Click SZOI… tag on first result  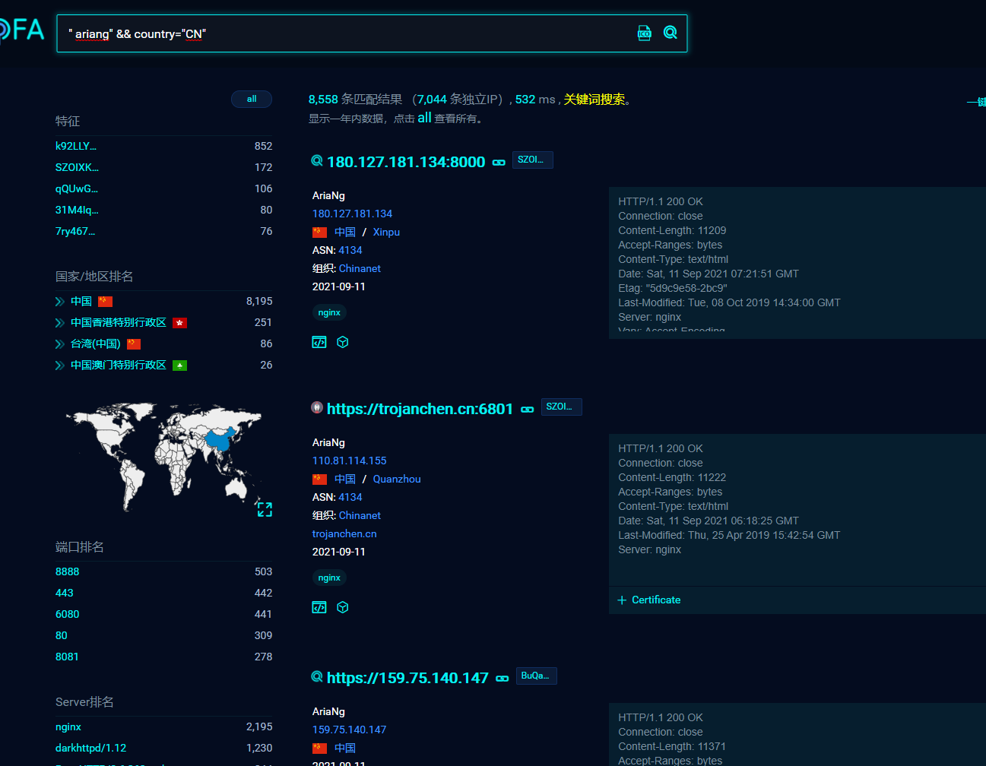point(532,160)
